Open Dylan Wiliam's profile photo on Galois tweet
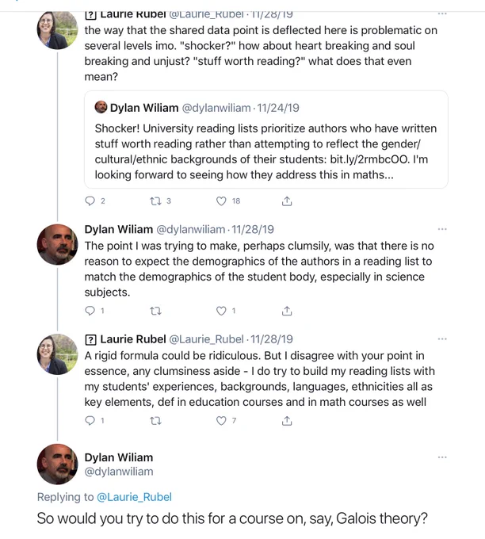 click(x=57, y=464)
